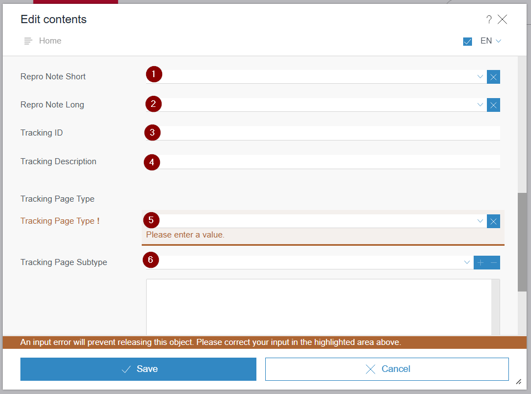531x394 pixels.
Task: Clear the Tracking Page Type value
Action: [x=494, y=222]
